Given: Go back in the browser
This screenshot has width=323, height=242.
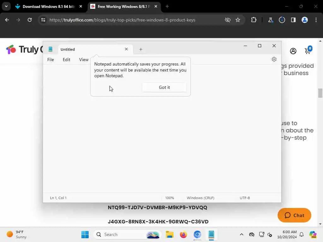Looking at the screenshot, I should click(x=7, y=20).
